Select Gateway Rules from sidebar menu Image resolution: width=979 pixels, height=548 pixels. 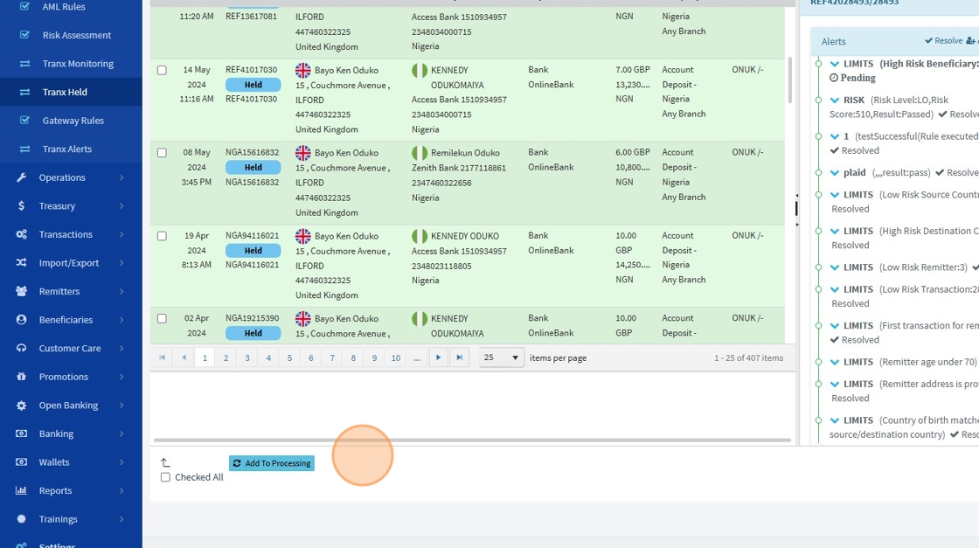(x=71, y=121)
